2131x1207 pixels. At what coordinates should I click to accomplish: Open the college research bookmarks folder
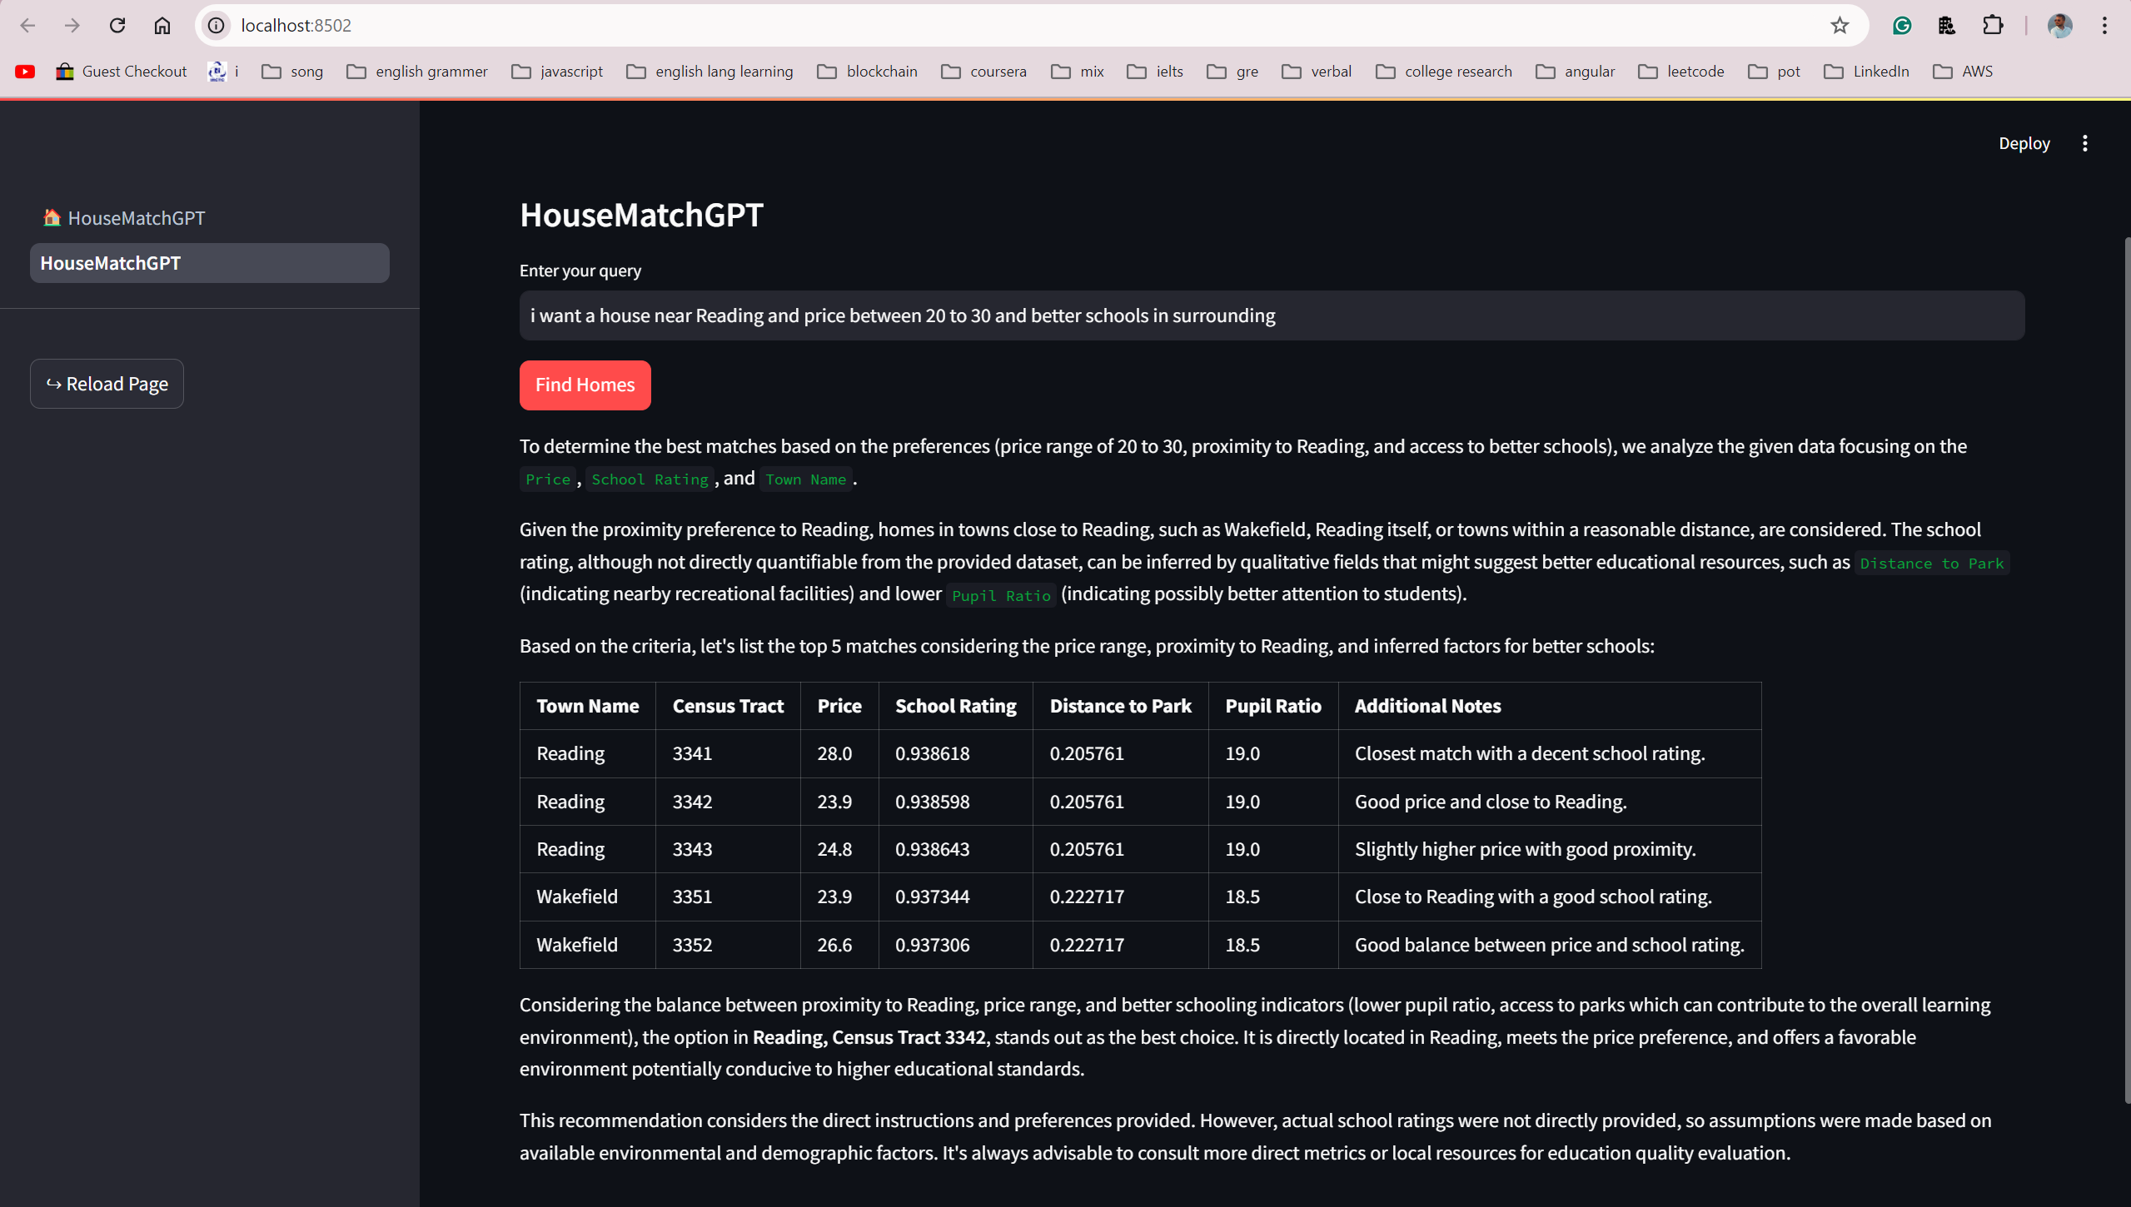click(1444, 72)
